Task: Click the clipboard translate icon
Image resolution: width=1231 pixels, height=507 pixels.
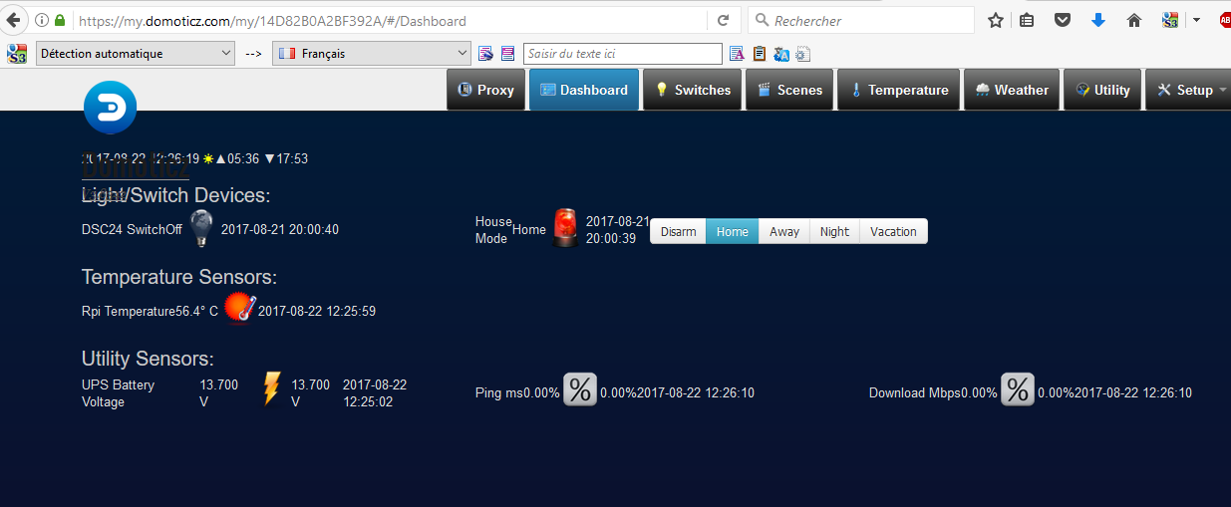Action: click(x=760, y=54)
